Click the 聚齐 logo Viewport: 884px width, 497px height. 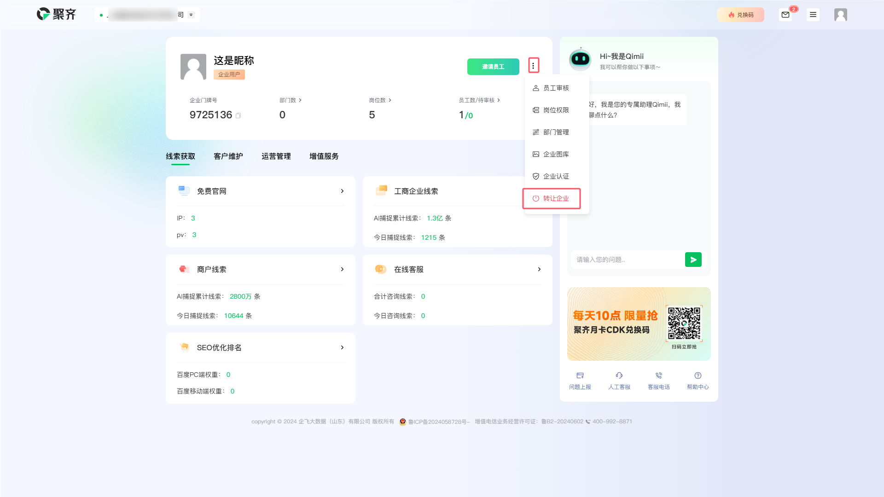[x=56, y=14]
